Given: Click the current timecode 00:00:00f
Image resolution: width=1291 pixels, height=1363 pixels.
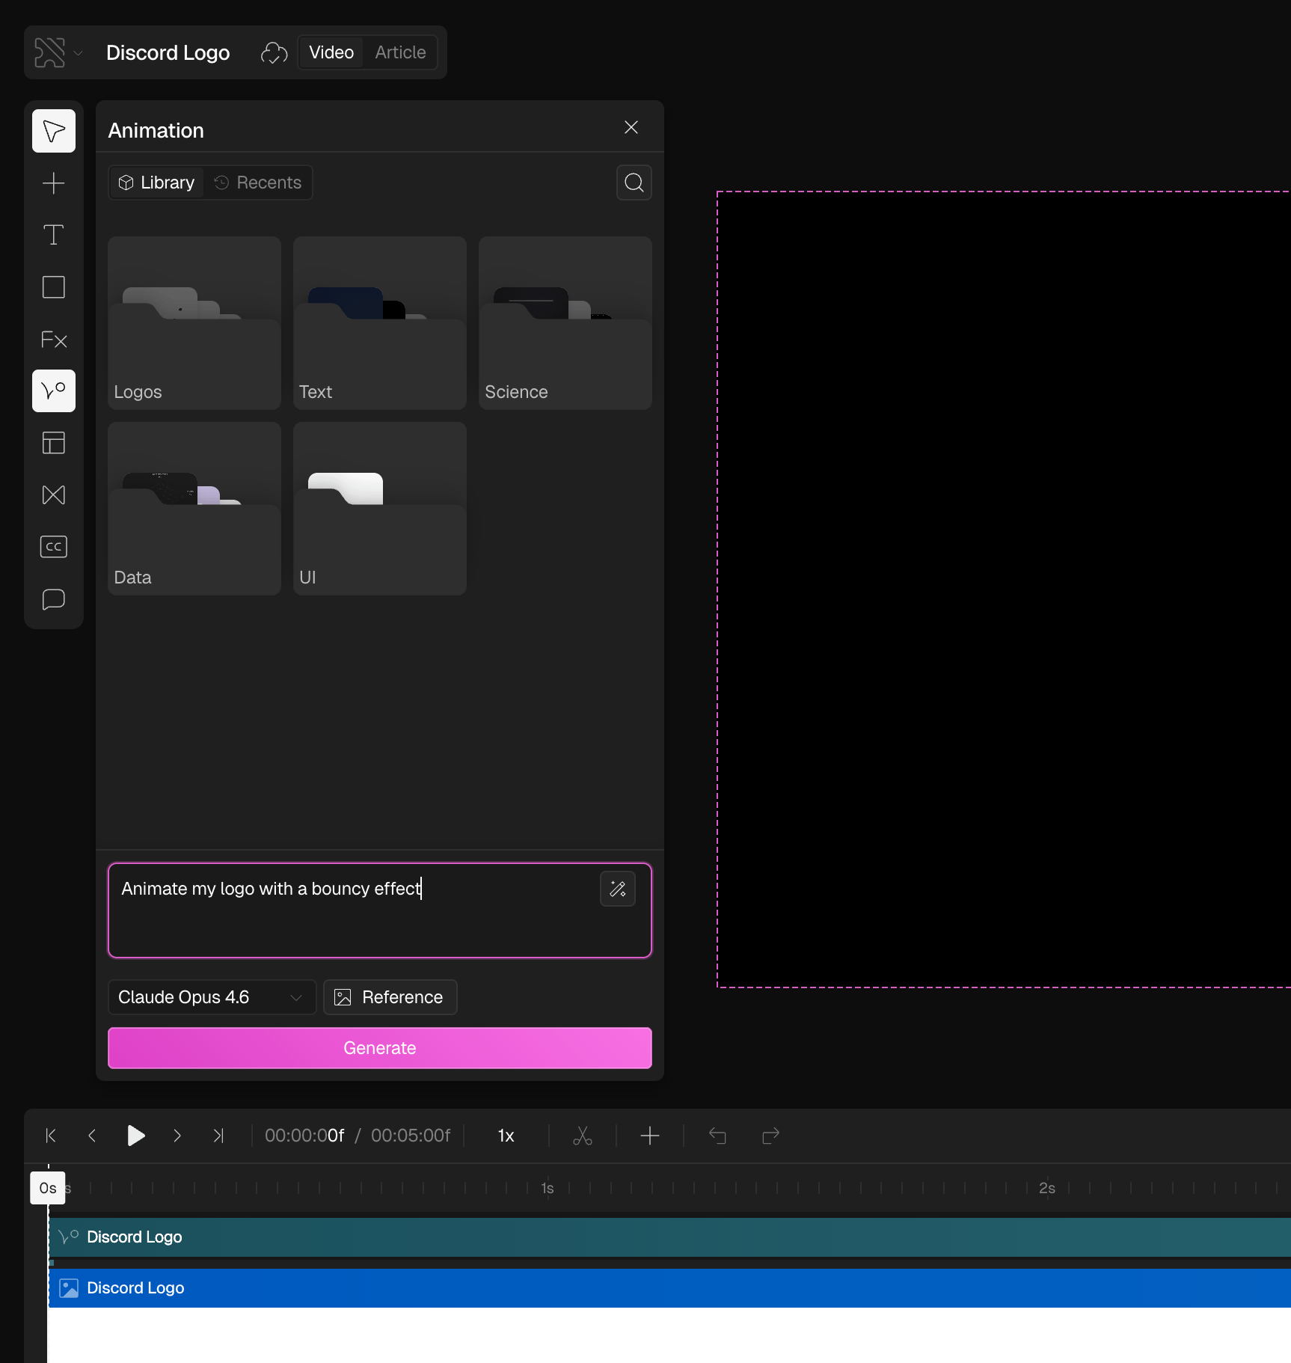Looking at the screenshot, I should point(304,1136).
